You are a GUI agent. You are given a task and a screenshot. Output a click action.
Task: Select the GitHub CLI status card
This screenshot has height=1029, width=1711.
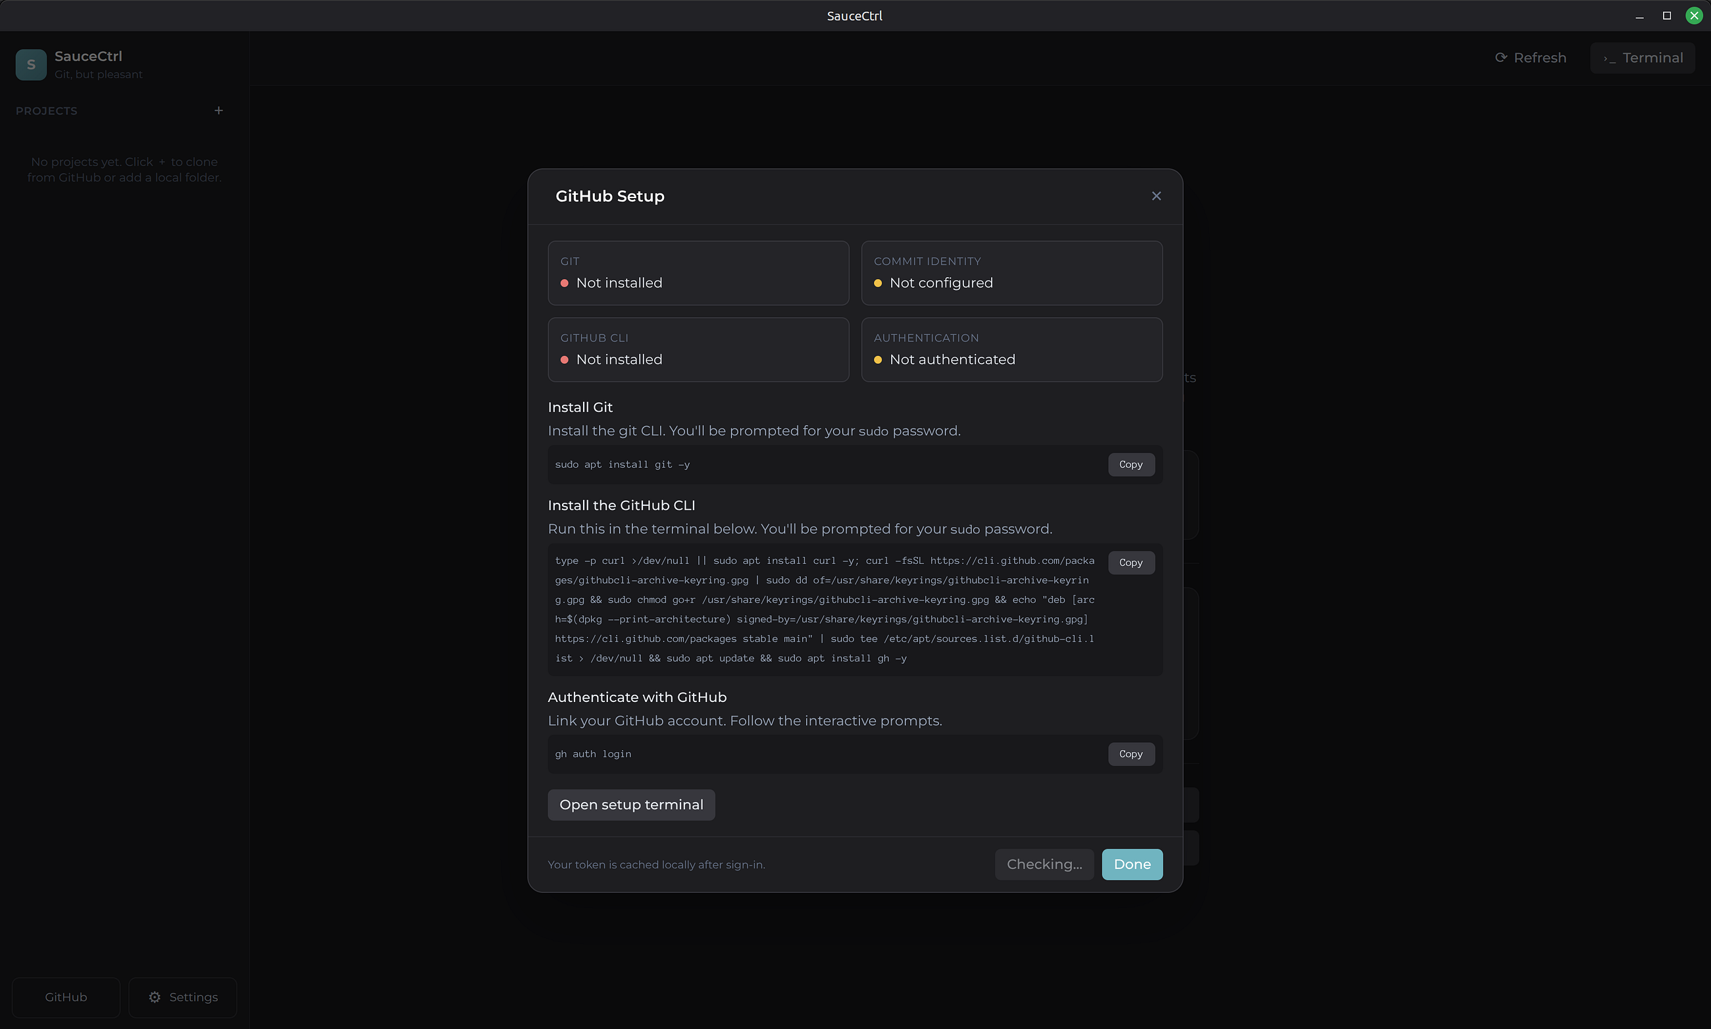(x=698, y=349)
